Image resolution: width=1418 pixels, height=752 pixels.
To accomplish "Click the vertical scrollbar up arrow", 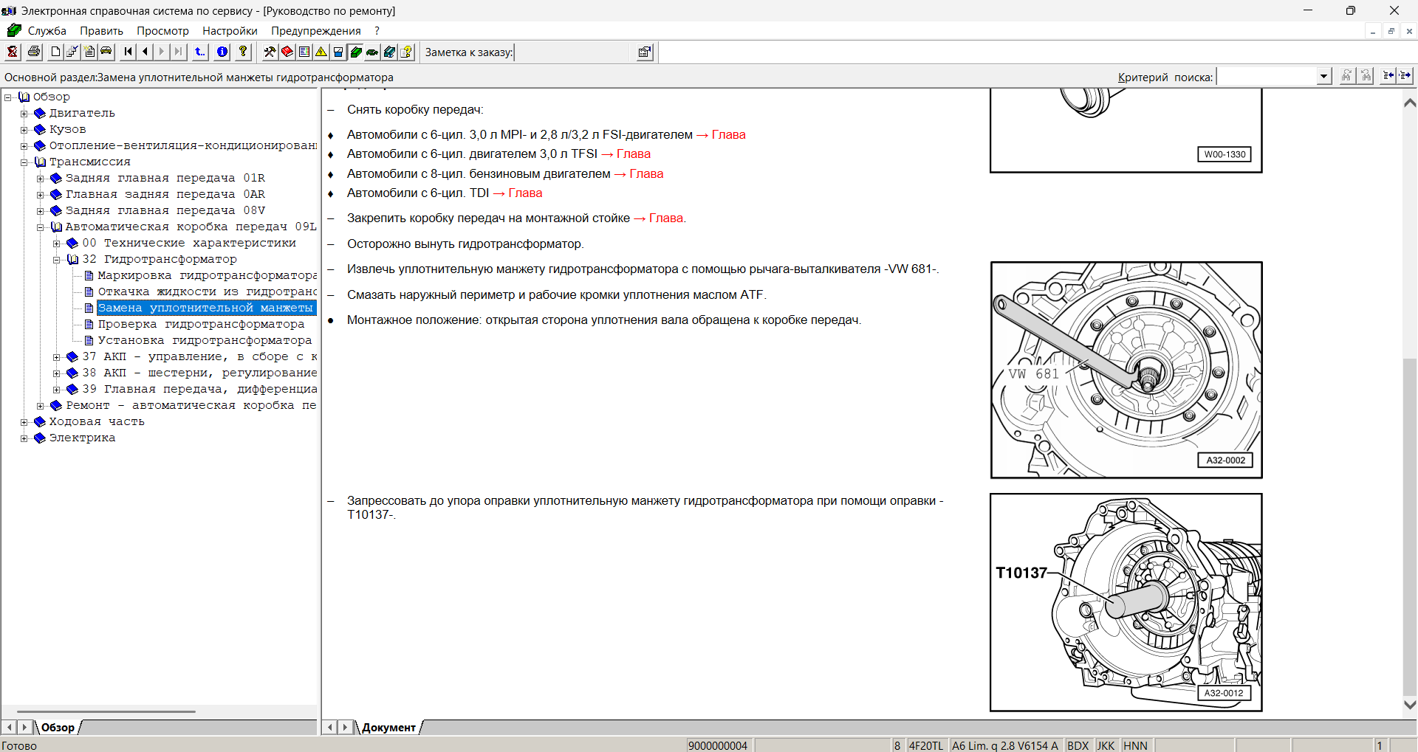I will (1410, 103).
